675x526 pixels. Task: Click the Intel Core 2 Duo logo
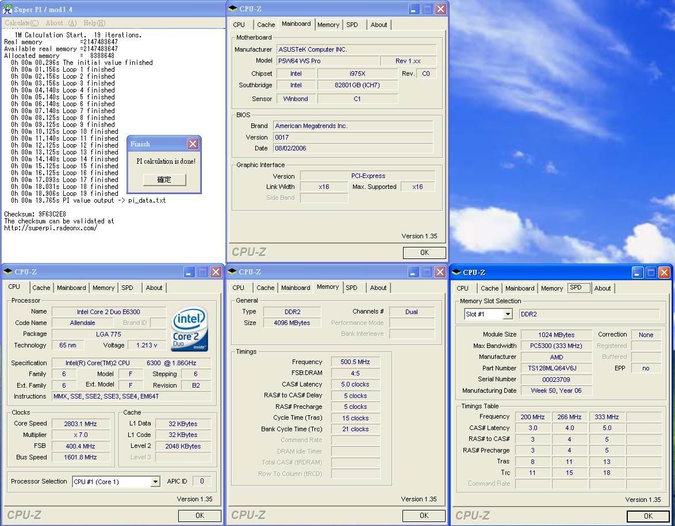click(190, 328)
